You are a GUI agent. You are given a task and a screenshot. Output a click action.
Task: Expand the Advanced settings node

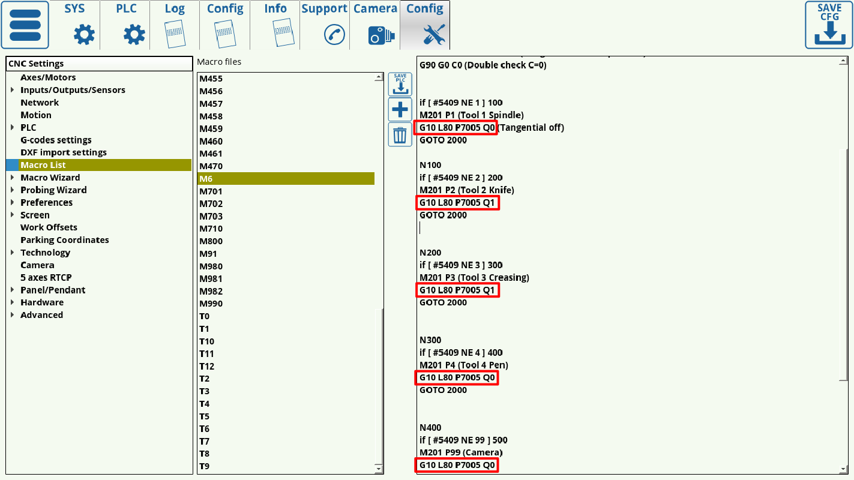[x=13, y=315]
